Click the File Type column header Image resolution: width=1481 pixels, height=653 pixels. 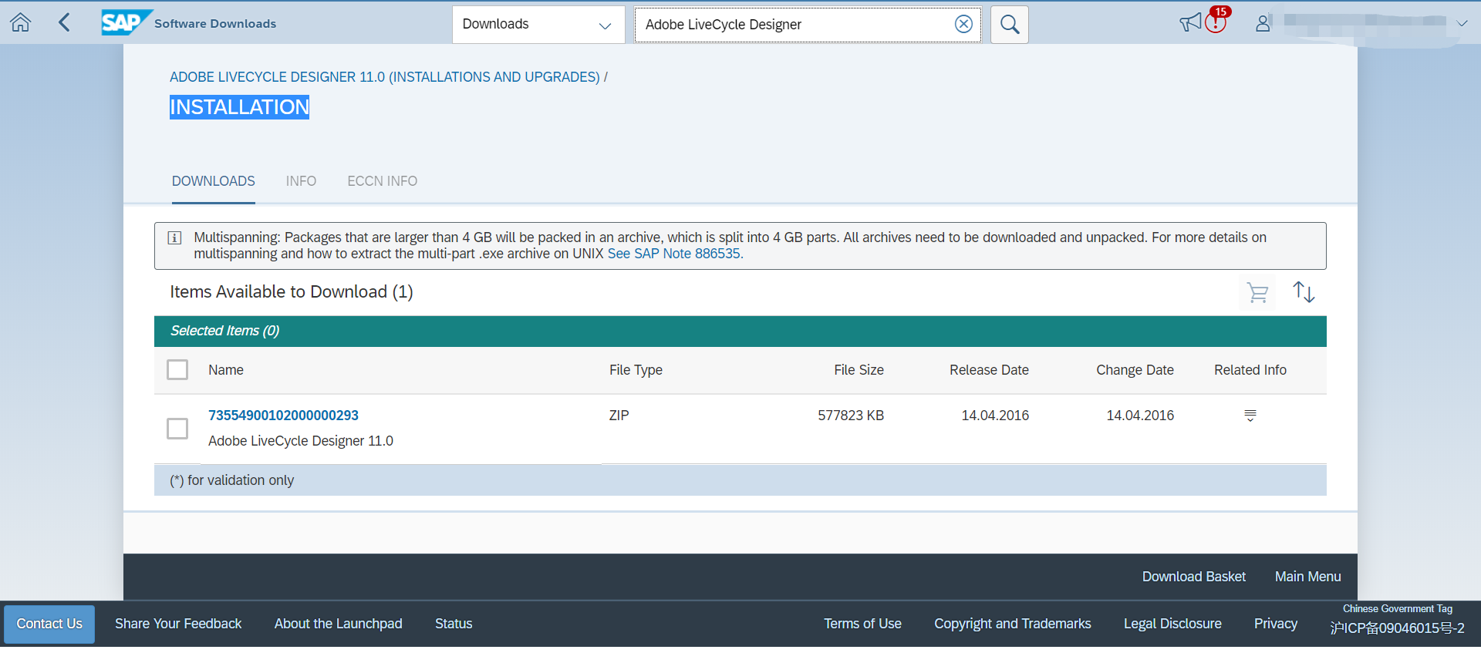point(636,370)
